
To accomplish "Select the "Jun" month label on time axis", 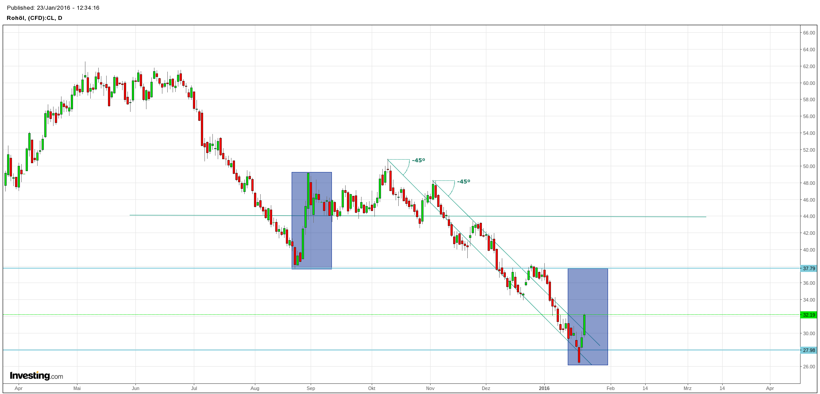I will 135,388.
